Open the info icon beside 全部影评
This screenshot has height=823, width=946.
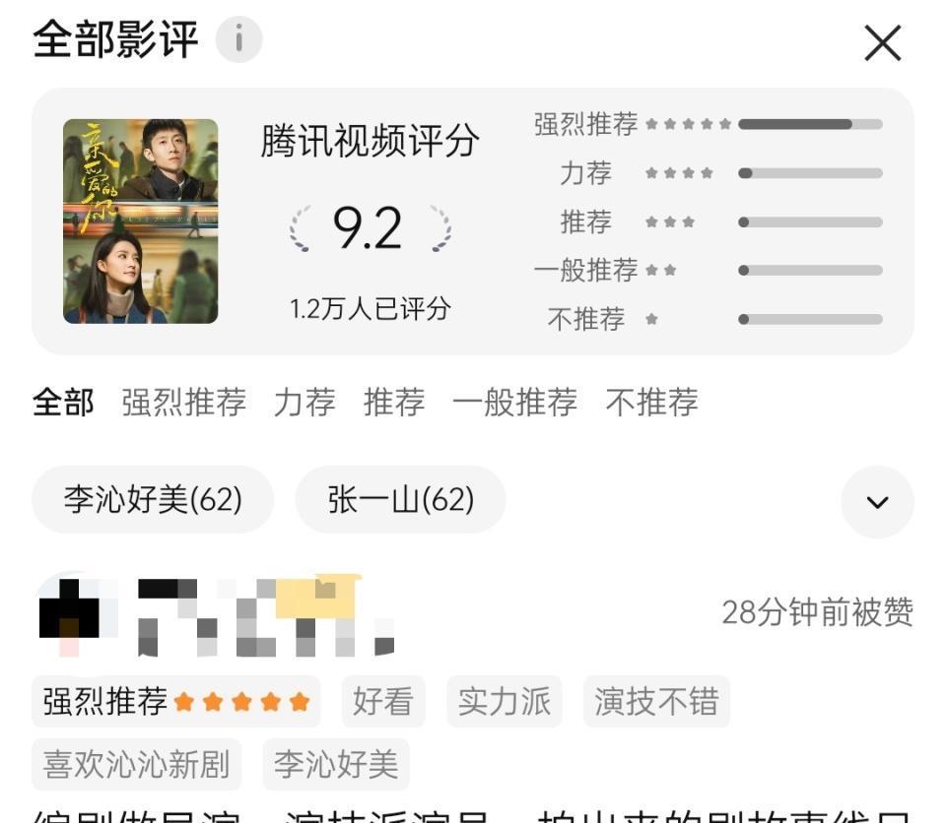(238, 39)
